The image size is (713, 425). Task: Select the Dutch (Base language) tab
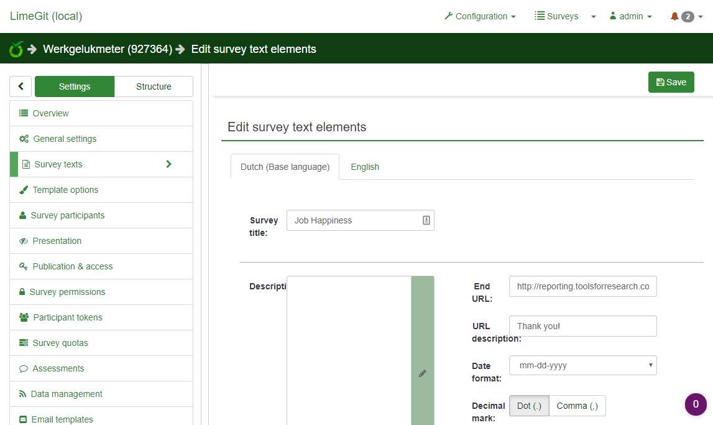point(285,167)
